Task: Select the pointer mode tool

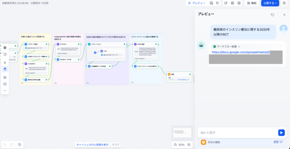Action: (x=5, y=62)
